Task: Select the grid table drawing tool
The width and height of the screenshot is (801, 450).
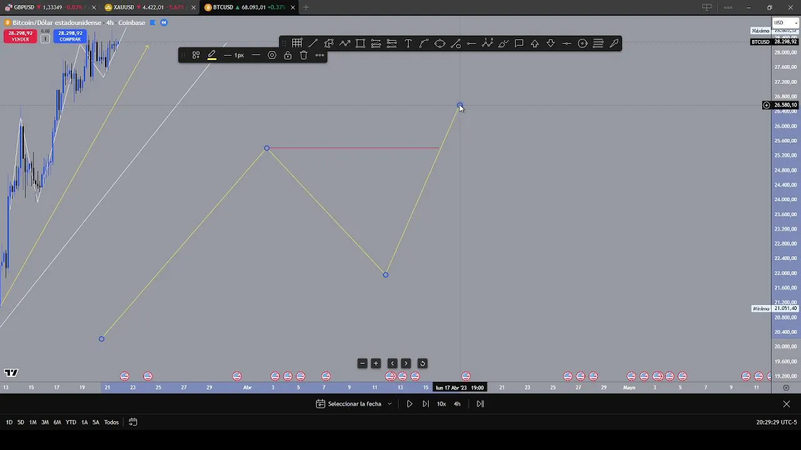Action: pos(297,43)
